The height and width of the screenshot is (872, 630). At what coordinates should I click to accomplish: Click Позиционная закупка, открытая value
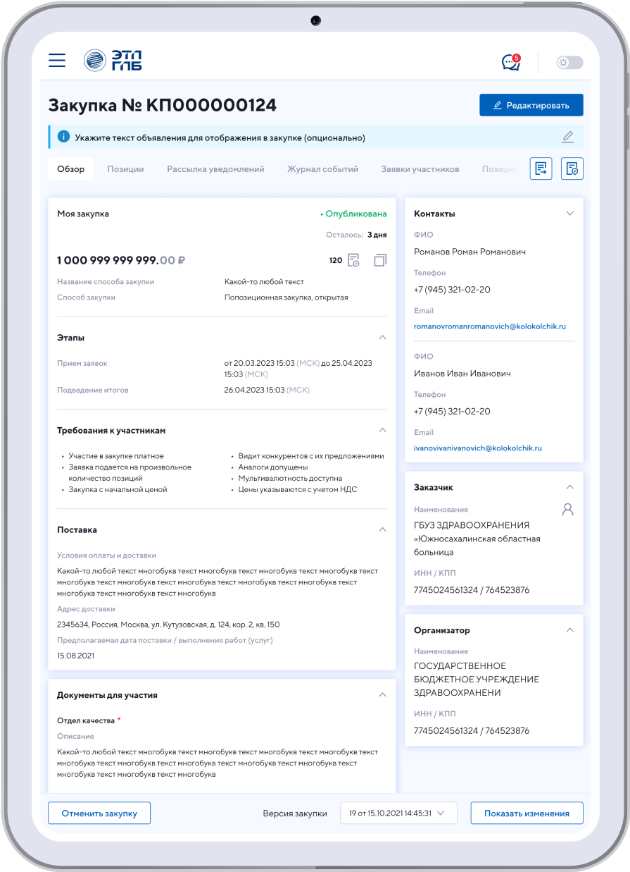tap(286, 297)
